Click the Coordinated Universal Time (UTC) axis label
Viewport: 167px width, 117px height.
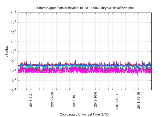click(85, 114)
